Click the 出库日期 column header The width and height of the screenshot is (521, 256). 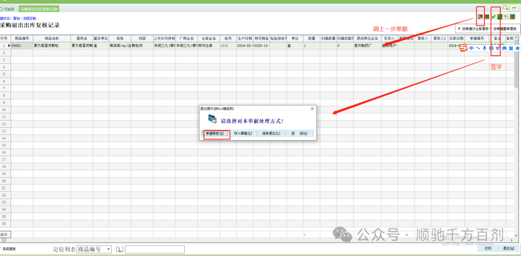(456, 39)
